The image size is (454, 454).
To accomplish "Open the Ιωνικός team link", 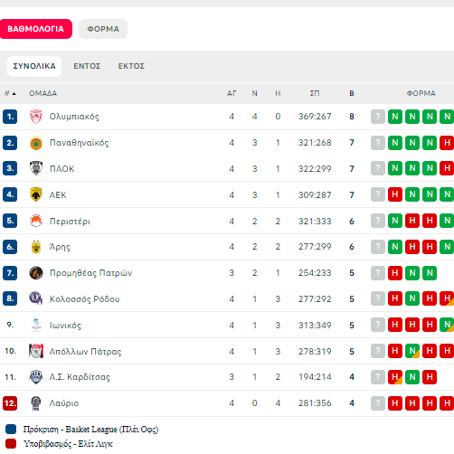I will (65, 326).
